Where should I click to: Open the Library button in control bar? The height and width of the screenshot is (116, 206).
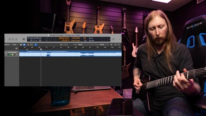click(x=10, y=39)
